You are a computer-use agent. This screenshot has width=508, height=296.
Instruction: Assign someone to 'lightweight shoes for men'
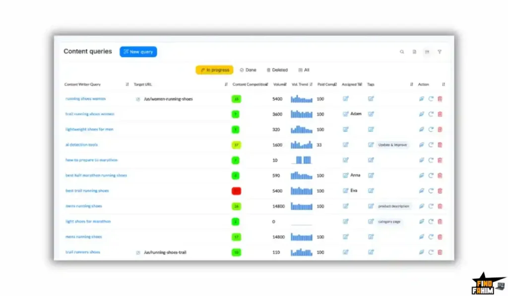point(346,129)
